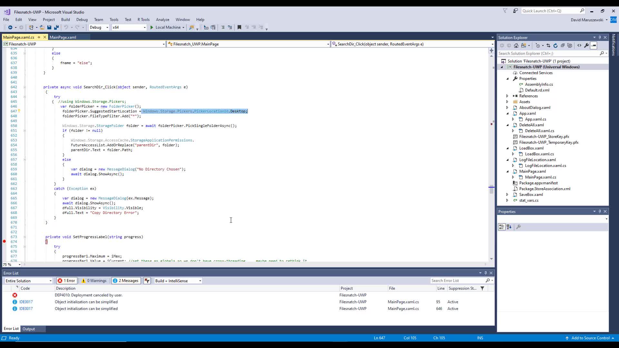Toggle 2 Messages display in Error List

[126, 280]
